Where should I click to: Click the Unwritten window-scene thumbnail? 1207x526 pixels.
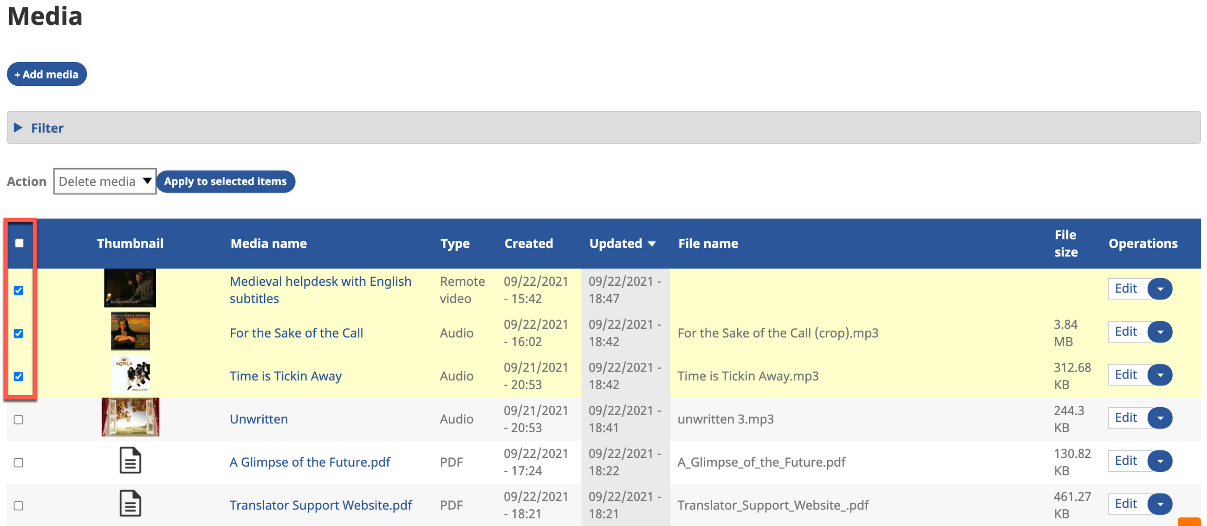(130, 417)
